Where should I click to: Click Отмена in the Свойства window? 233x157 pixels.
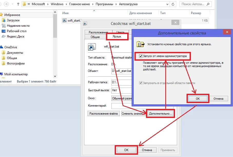147,150
